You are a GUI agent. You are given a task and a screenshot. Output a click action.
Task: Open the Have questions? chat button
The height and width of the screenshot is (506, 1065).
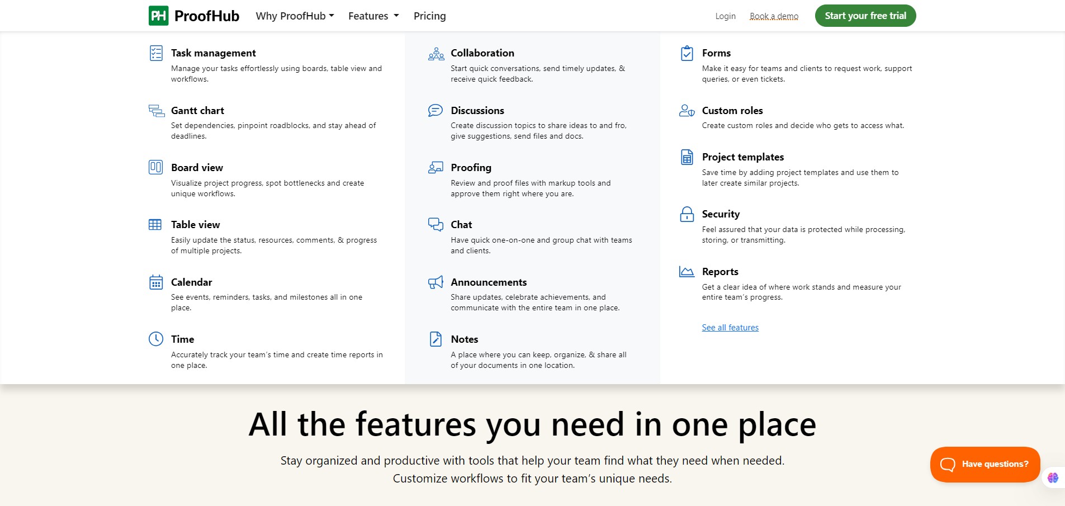pyautogui.click(x=985, y=464)
